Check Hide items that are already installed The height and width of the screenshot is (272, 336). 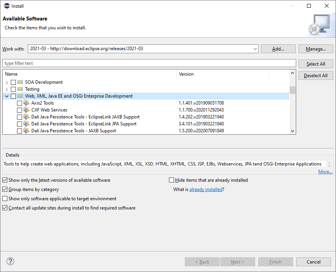(x=172, y=180)
